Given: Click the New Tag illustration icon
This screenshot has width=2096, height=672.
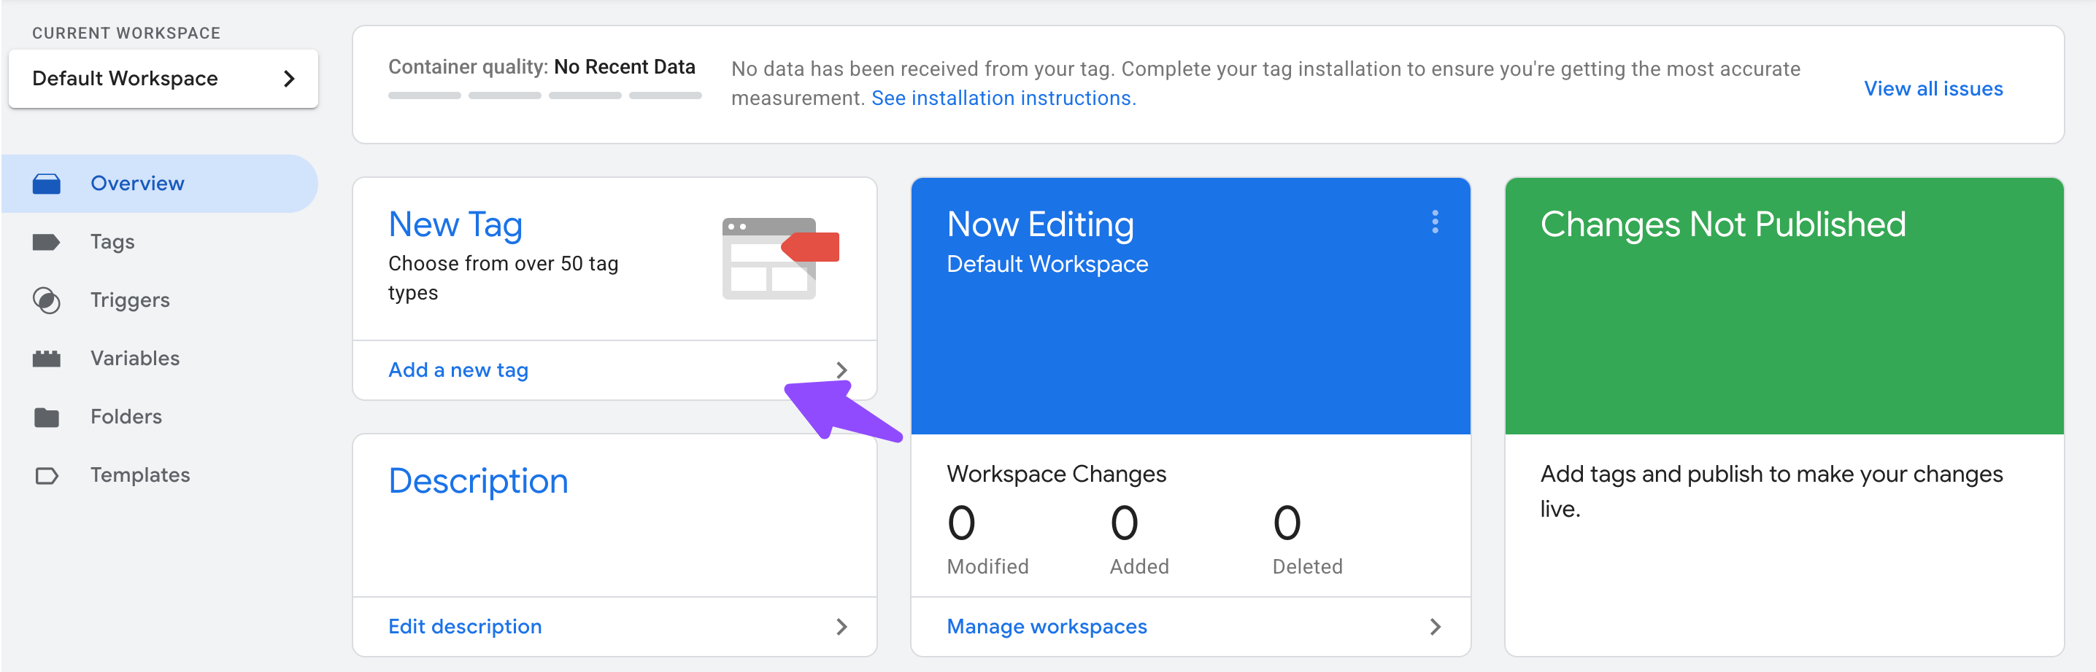Looking at the screenshot, I should click(x=779, y=257).
